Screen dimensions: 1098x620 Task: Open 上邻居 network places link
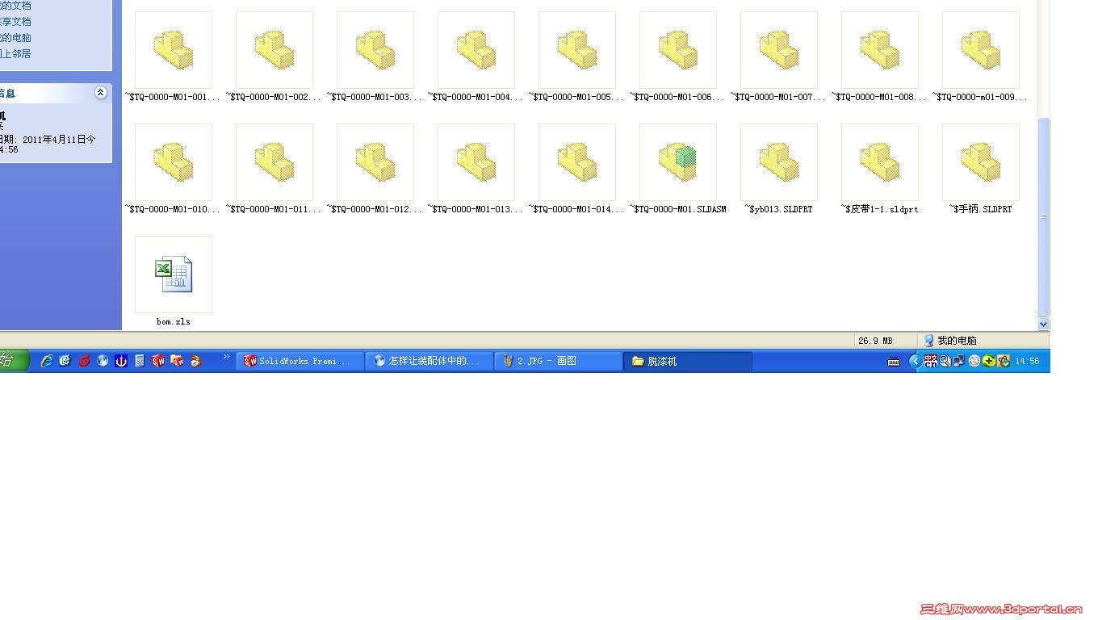point(15,54)
